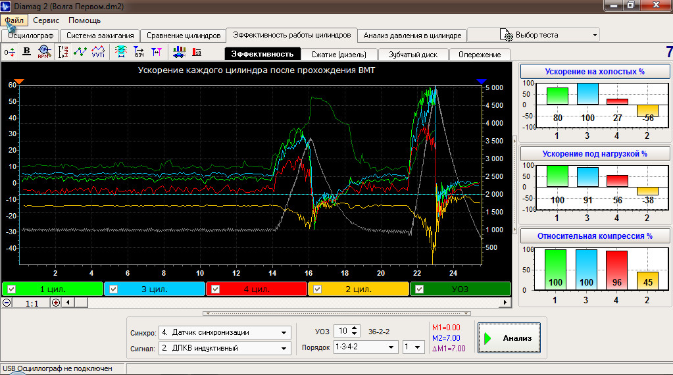The image size is (673, 375).
Task: Open the Сжатие (дизель) sub-tab
Action: (339, 55)
